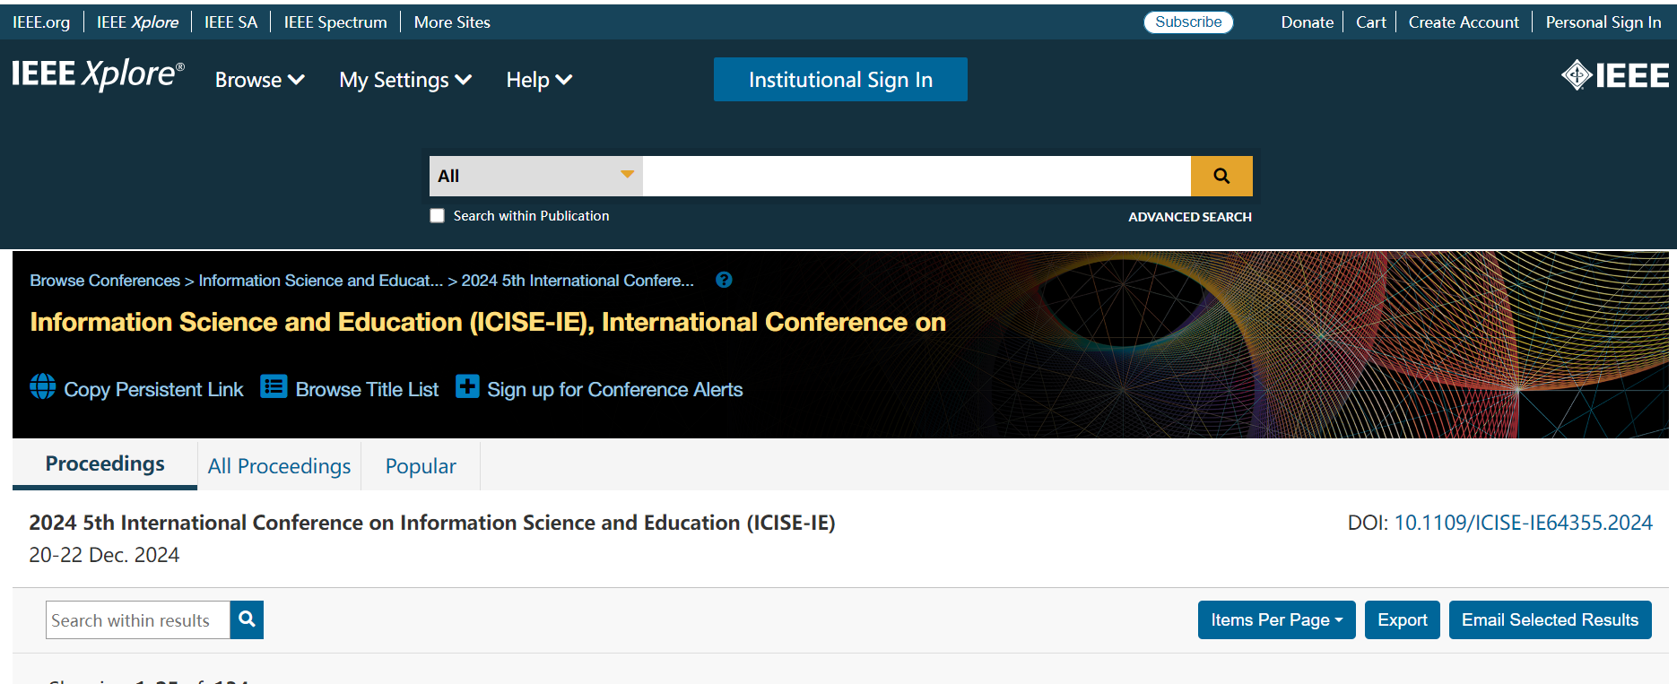Click the 2024 5th International Confere... breadcrumb
Image resolution: width=1677 pixels, height=684 pixels.
point(578,281)
